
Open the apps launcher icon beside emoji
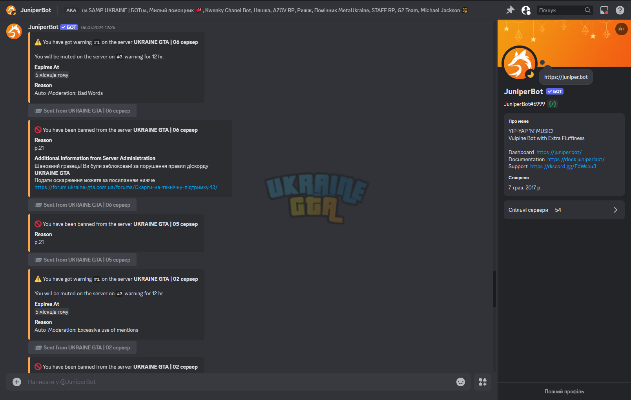(483, 382)
